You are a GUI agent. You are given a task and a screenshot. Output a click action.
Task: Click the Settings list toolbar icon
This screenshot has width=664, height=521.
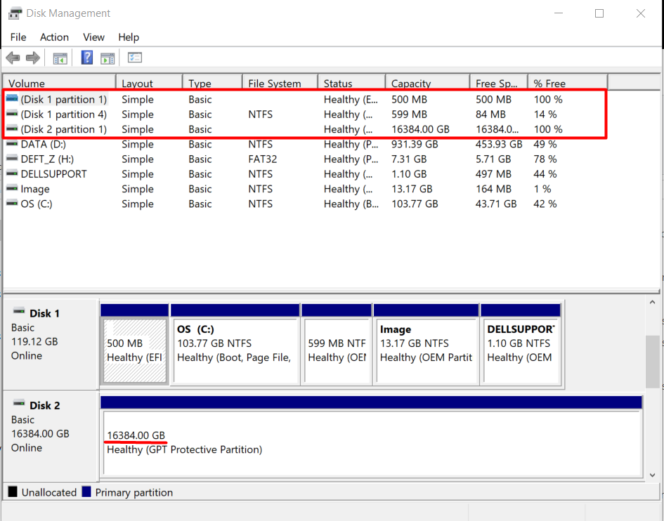[135, 58]
